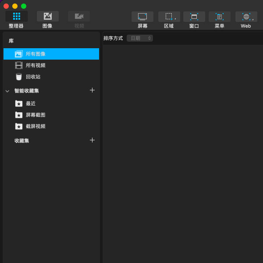This screenshot has width=263, height=263.
Task: Capture the full 屏幕 screen
Action: (142, 17)
